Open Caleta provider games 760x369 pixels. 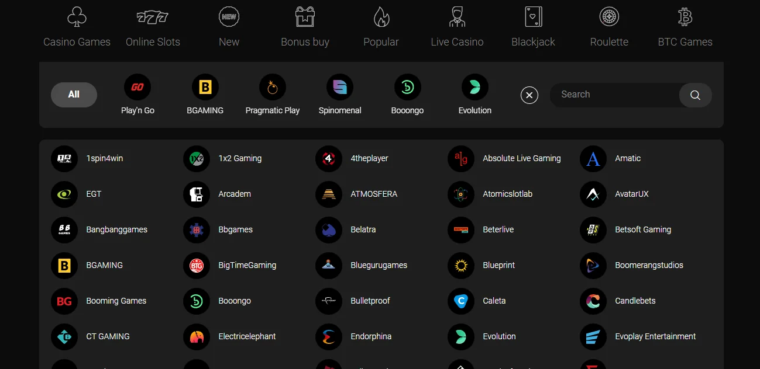click(x=477, y=301)
